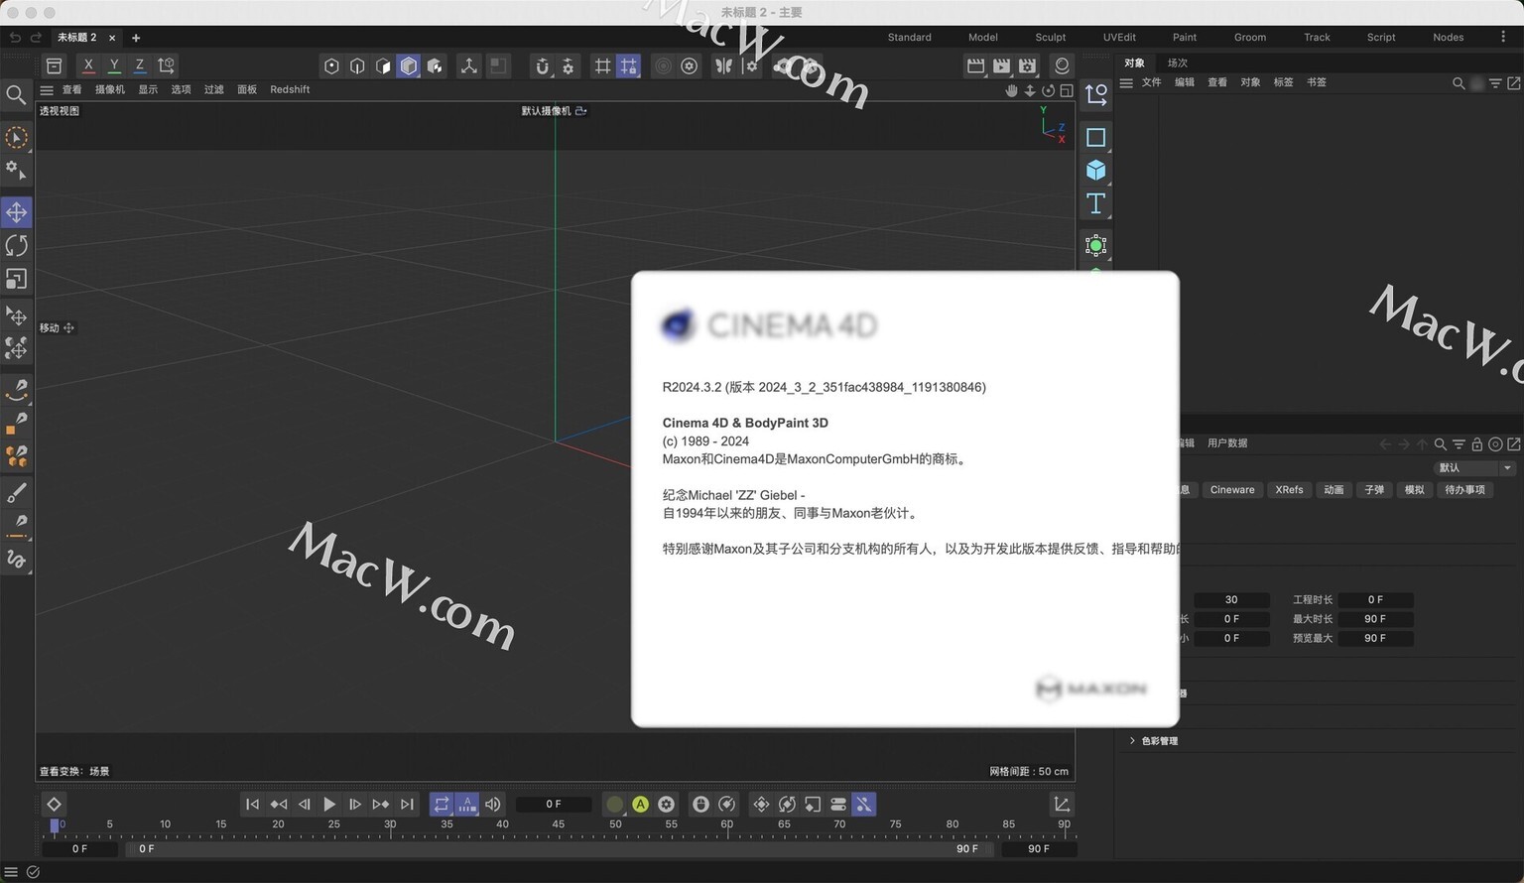Viewport: 1524px width, 883px height.
Task: Switch to the 场次 tab
Action: (x=1178, y=63)
